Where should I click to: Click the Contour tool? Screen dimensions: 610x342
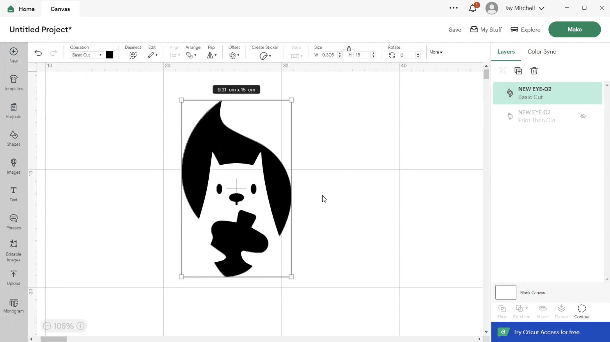582,311
